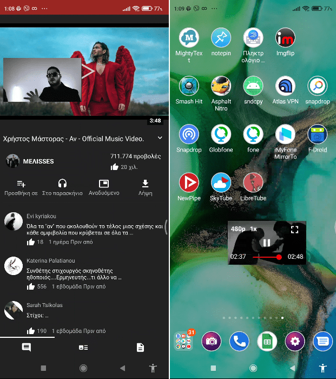Launch the Globfone app
The height and width of the screenshot is (379, 336).
click(221, 134)
